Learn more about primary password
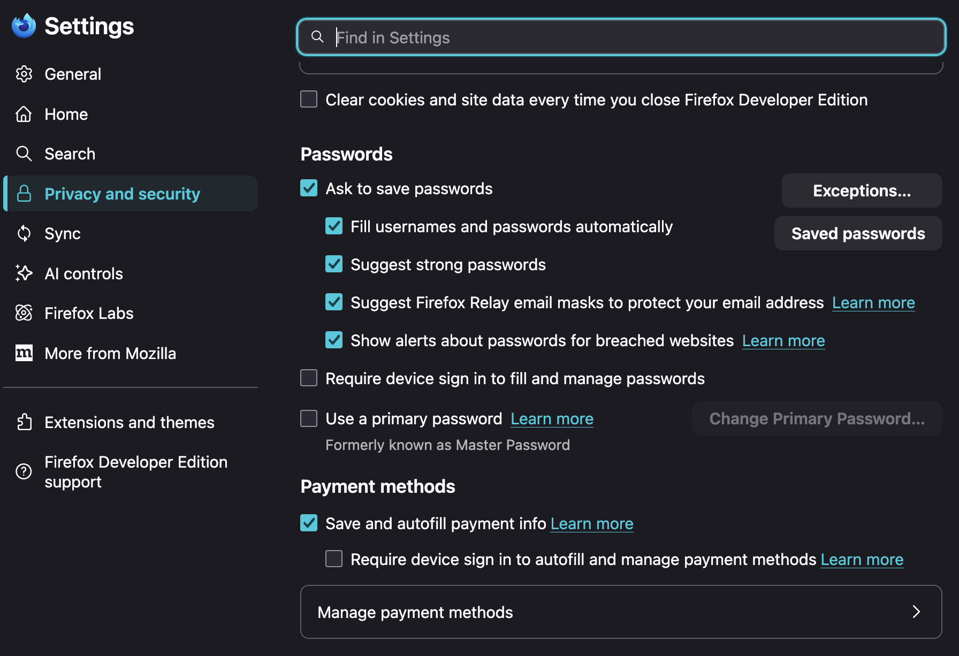 coord(552,418)
